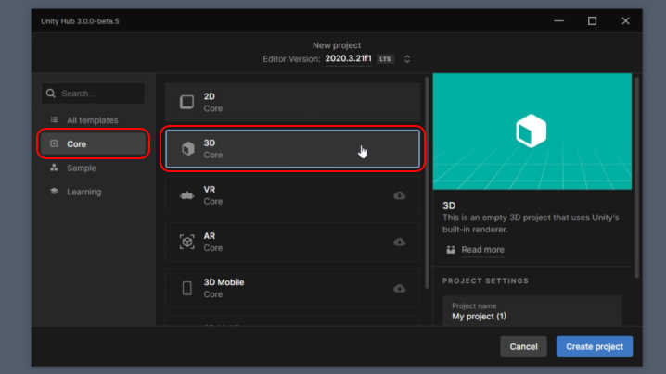Screen dimensions: 666x374
Task: Click the 2D template square icon
Action: (186, 102)
